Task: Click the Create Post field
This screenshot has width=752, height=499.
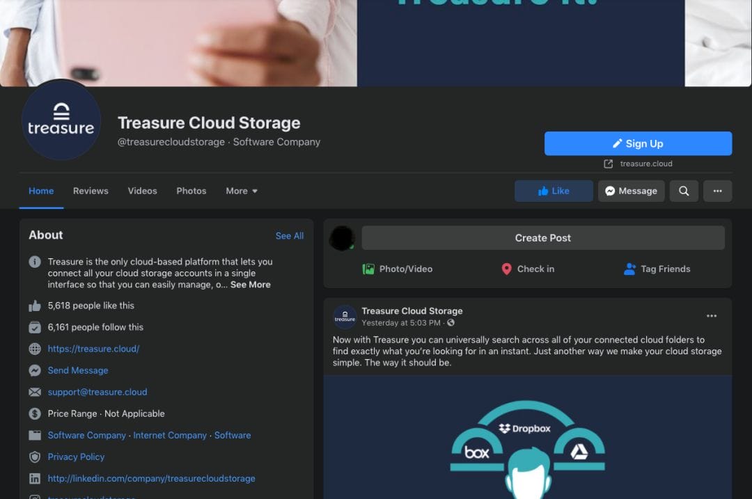Action: (x=543, y=238)
